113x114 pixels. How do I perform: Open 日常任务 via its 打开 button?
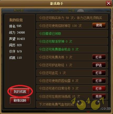[x=99, y=89]
